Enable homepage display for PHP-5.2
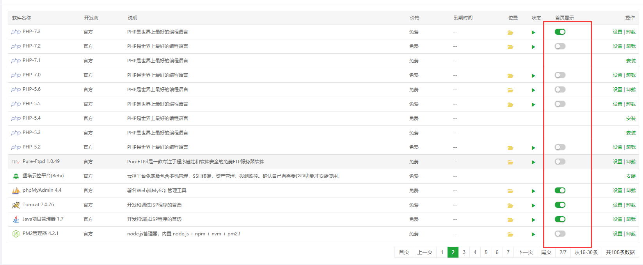Image resolution: width=643 pixels, height=265 pixels. (x=560, y=147)
